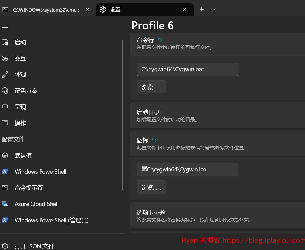
Task: Click the small icon preview in icon path field
Action: click(x=144, y=168)
